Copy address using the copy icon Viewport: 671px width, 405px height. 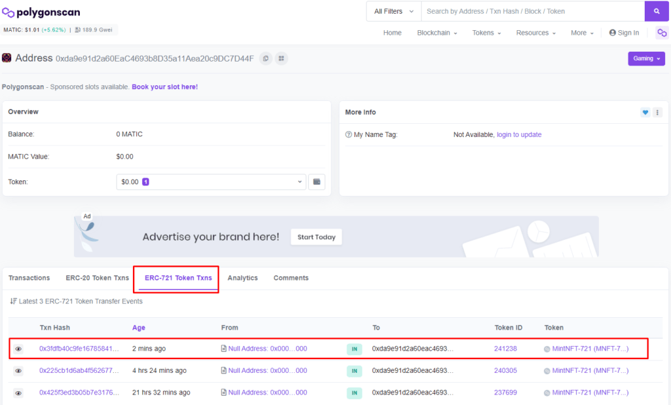(265, 58)
